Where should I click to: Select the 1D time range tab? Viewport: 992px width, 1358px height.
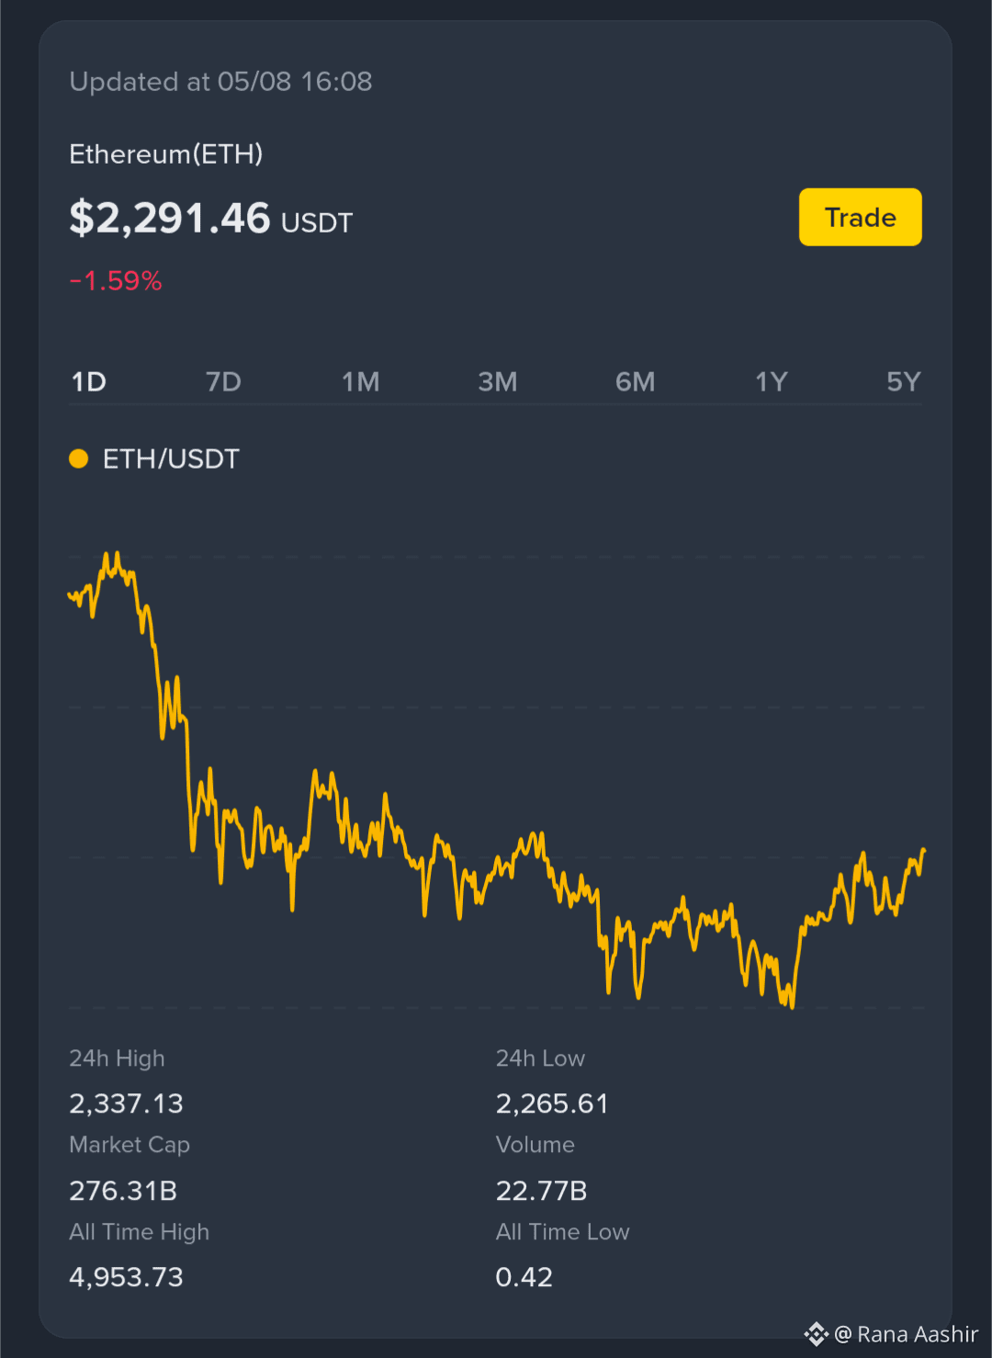click(89, 382)
